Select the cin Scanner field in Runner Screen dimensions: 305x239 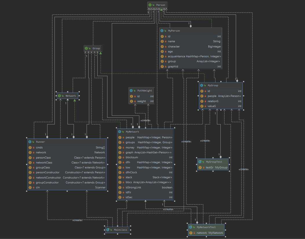[x=38, y=187]
